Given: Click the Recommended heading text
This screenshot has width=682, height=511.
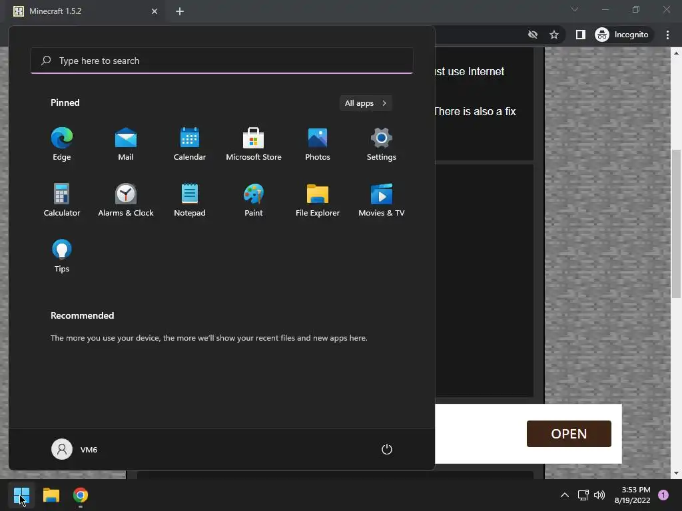Looking at the screenshot, I should [82, 316].
